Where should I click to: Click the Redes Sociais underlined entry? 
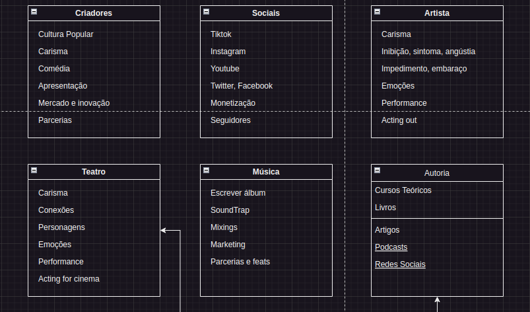[400, 264]
